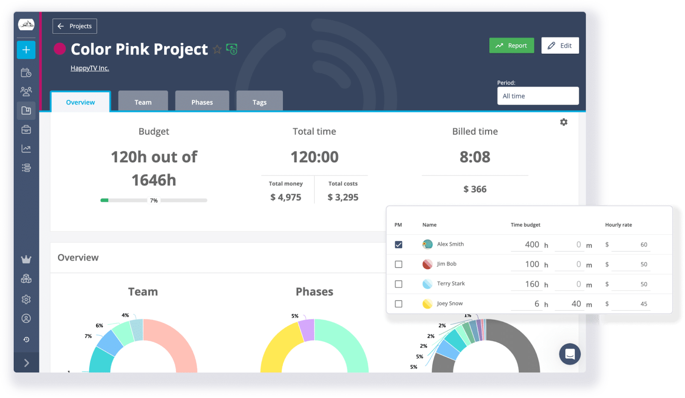Edit Joey Snow's time budget minutes field
Image resolution: width=685 pixels, height=398 pixels.
coord(569,303)
